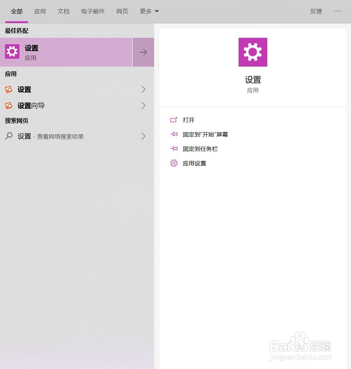Select the 设置向导 app result
The height and width of the screenshot is (369, 351).
(31, 106)
